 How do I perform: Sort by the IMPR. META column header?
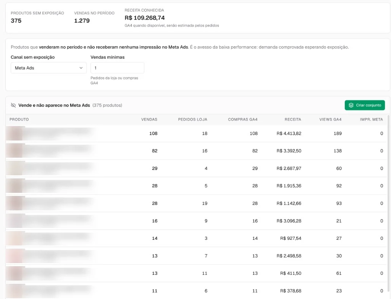pyautogui.click(x=371, y=120)
